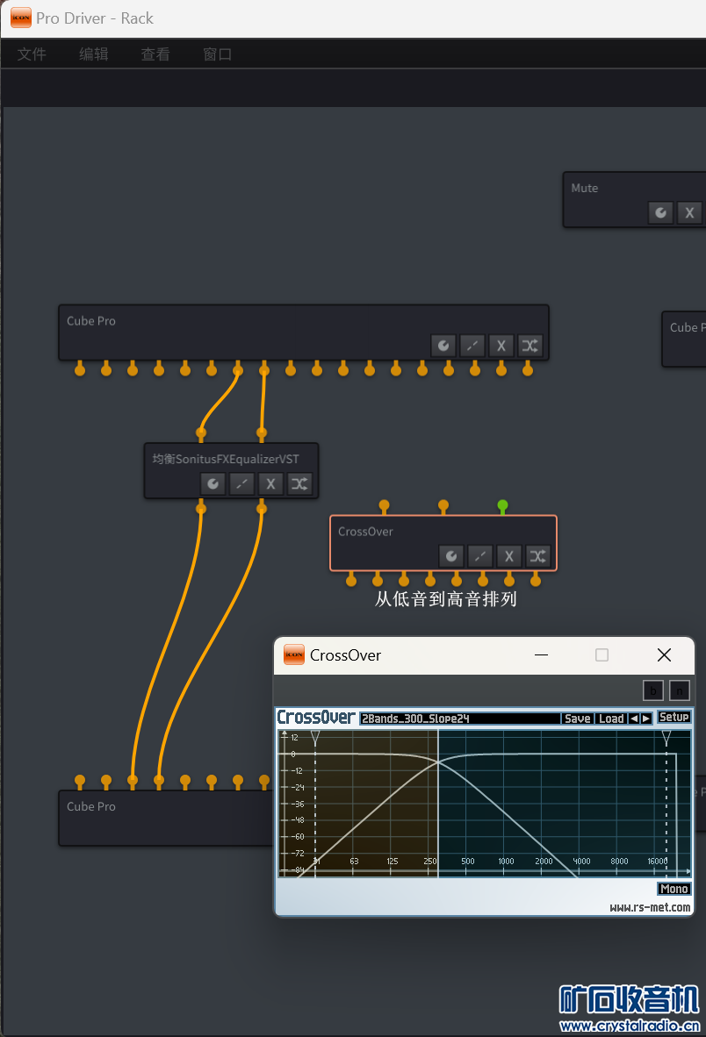Click the X icon on the Mute node
The image size is (706, 1037).
tap(689, 212)
